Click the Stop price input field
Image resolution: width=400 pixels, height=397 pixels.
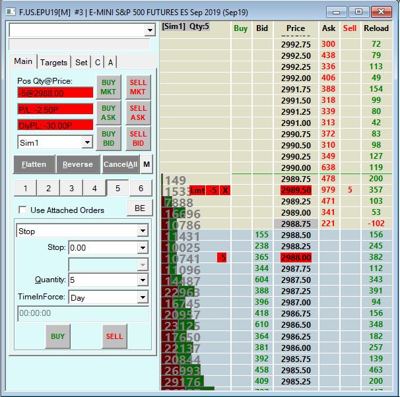tap(103, 247)
